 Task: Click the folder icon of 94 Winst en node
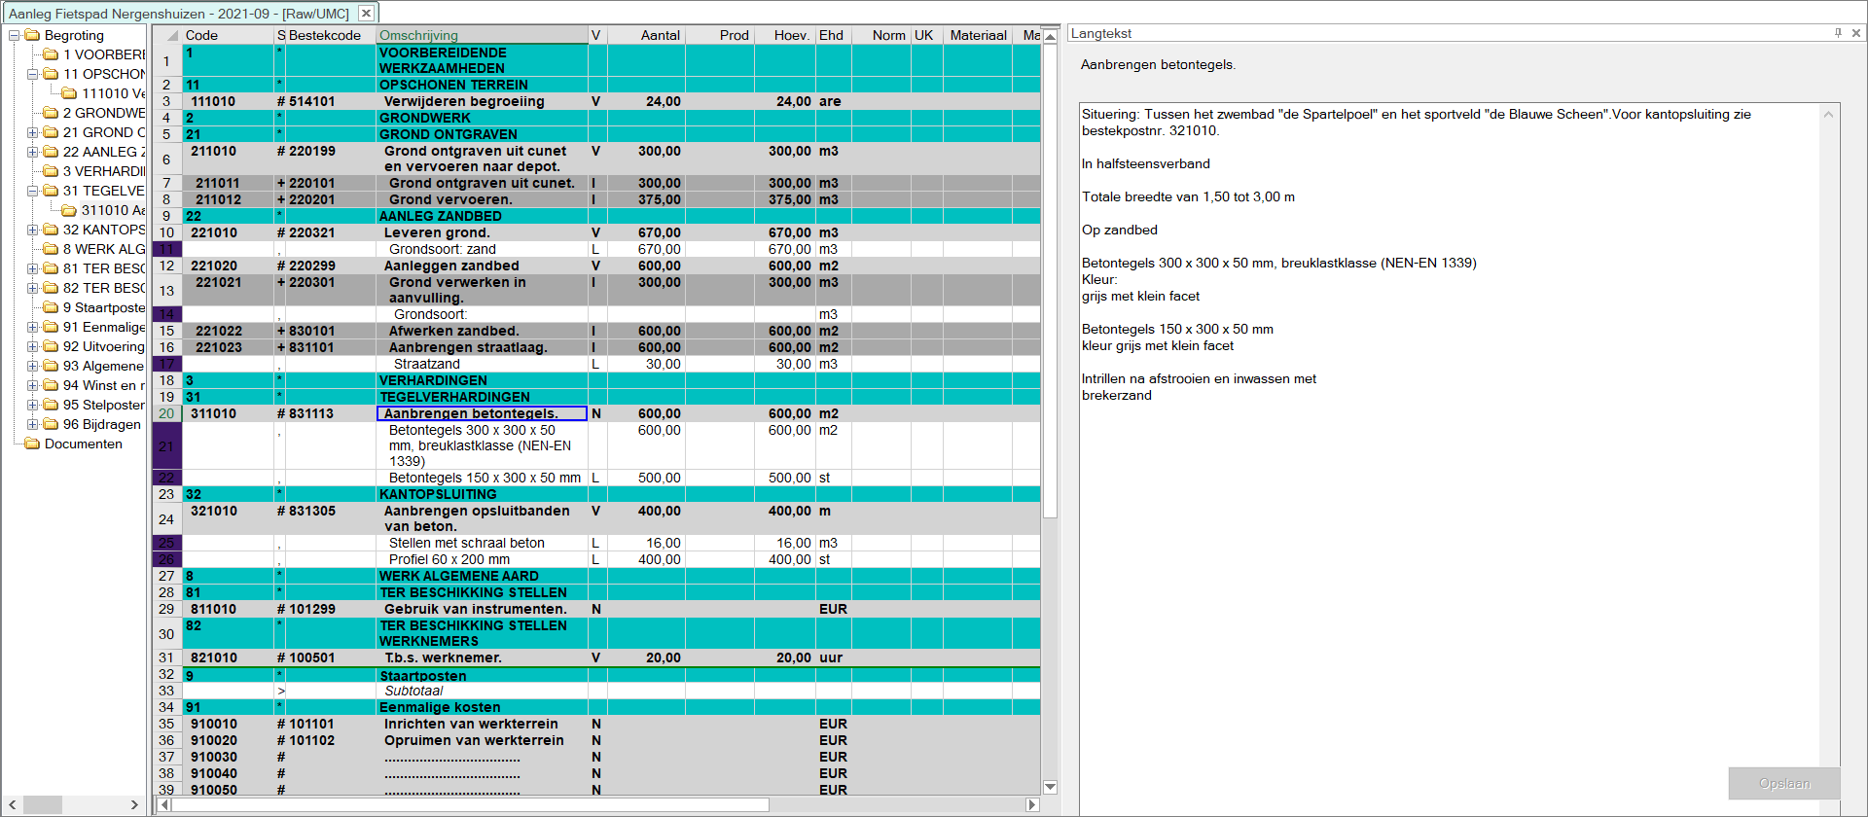[51, 385]
